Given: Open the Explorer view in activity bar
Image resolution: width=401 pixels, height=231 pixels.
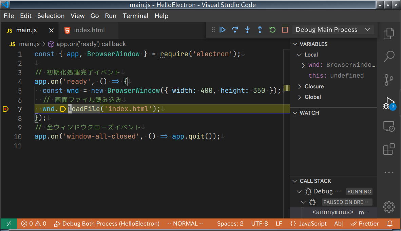Looking at the screenshot, I should tap(389, 34).
